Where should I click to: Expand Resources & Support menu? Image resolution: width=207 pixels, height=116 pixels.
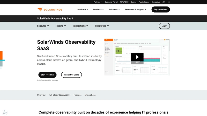pos(135,10)
